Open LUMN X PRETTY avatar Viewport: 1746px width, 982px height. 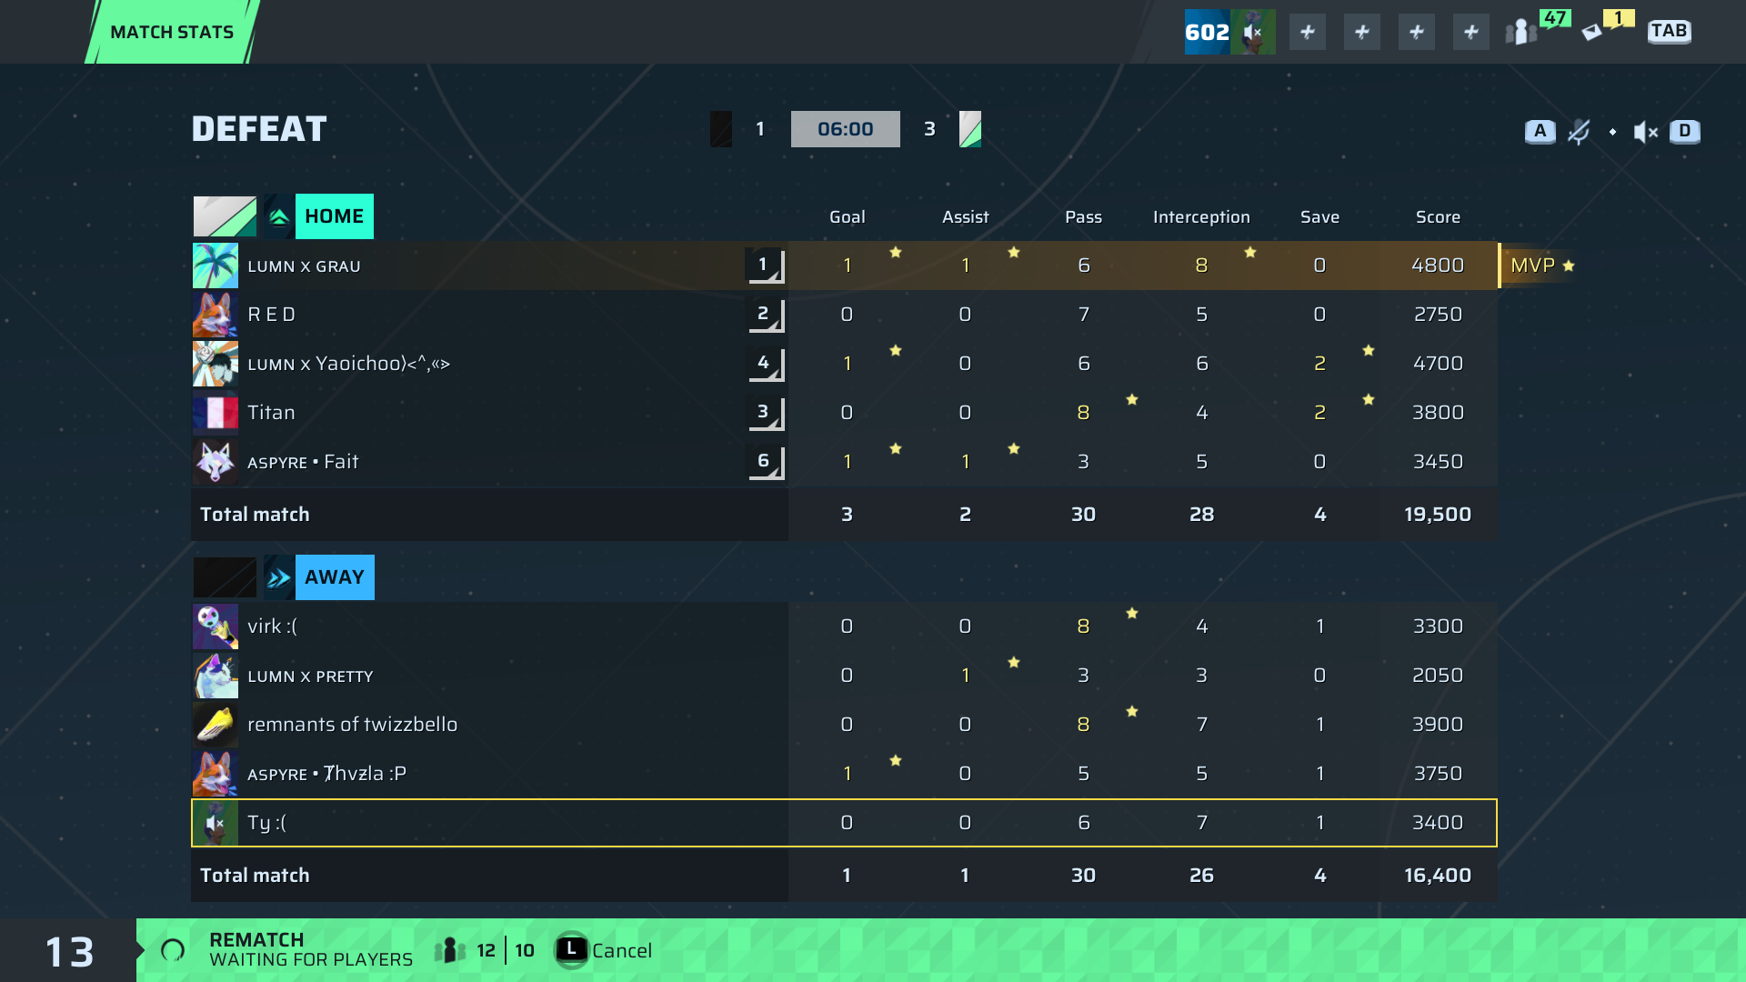click(x=216, y=676)
